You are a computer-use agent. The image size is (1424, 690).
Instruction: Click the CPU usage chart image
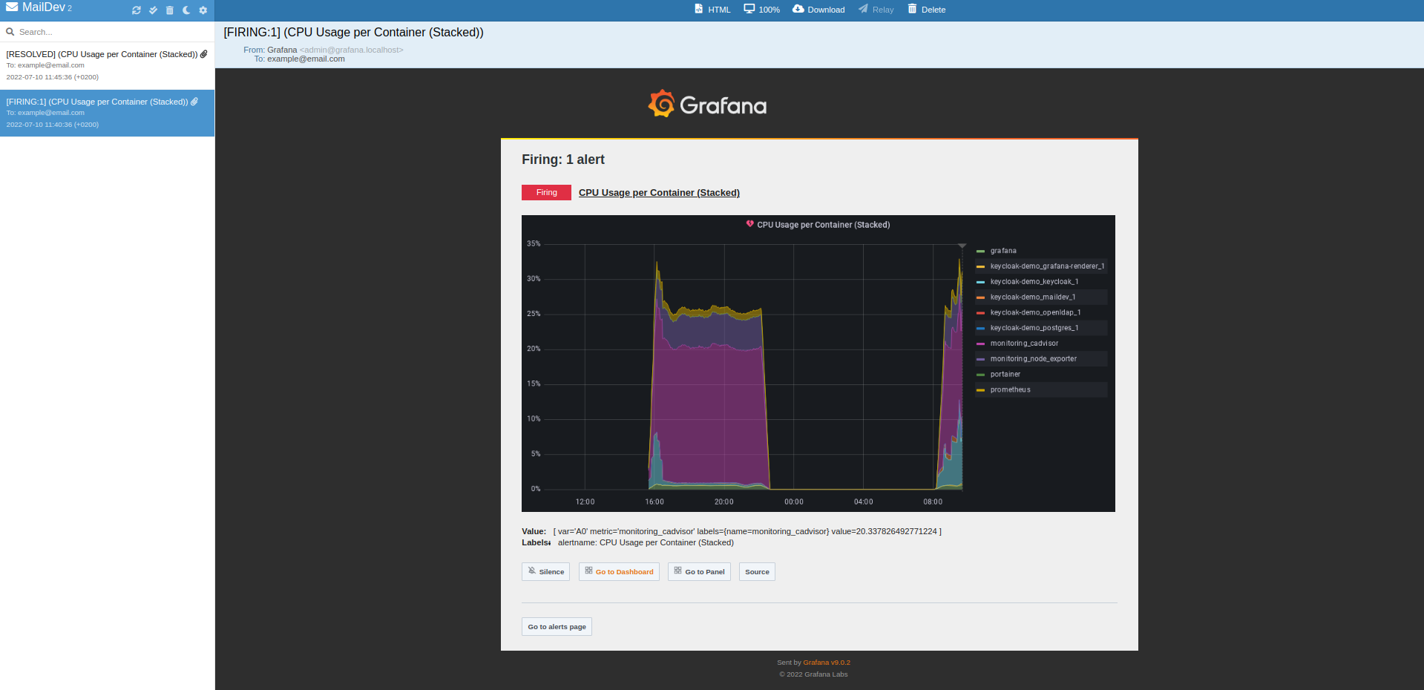[818, 364]
